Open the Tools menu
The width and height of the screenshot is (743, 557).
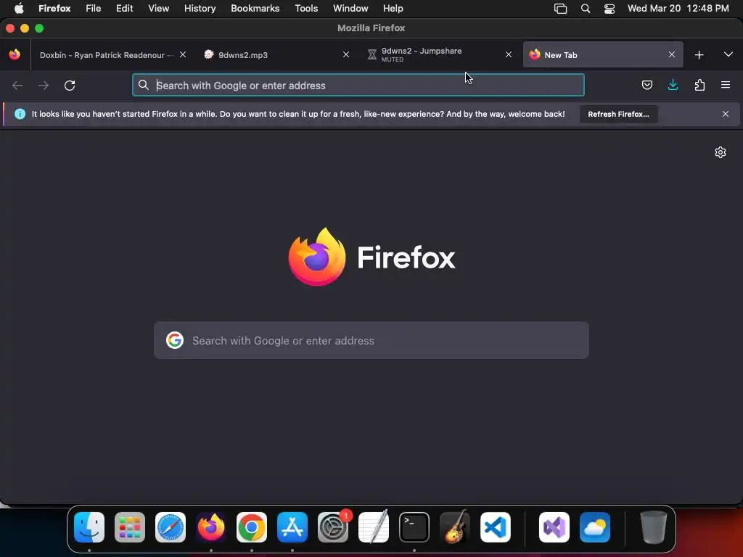306,8
